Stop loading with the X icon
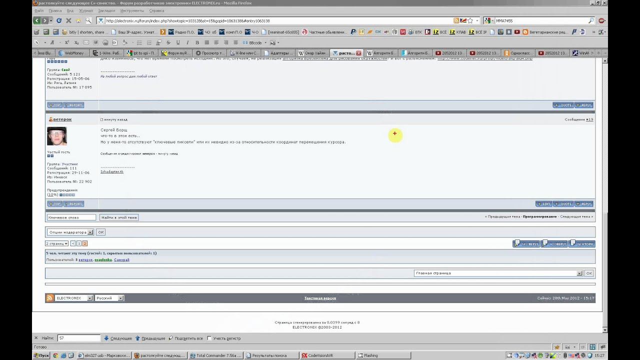The image size is (640, 360). pyautogui.click(x=68, y=20)
